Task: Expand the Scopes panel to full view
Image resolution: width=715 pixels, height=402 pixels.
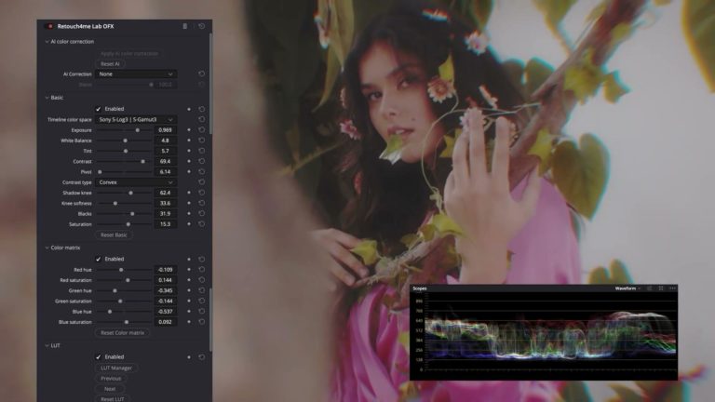Action: point(661,288)
